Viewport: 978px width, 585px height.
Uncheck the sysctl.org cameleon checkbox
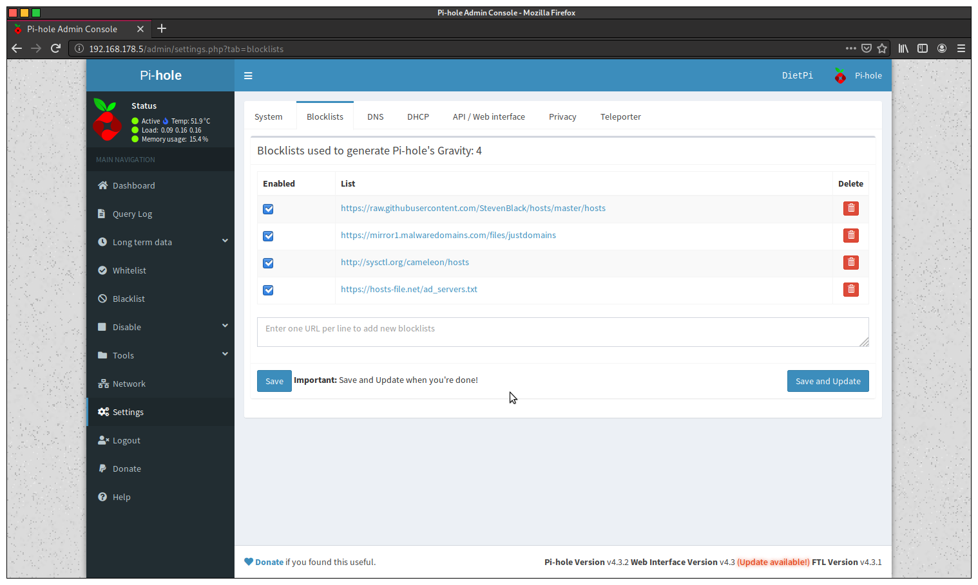pyautogui.click(x=268, y=263)
